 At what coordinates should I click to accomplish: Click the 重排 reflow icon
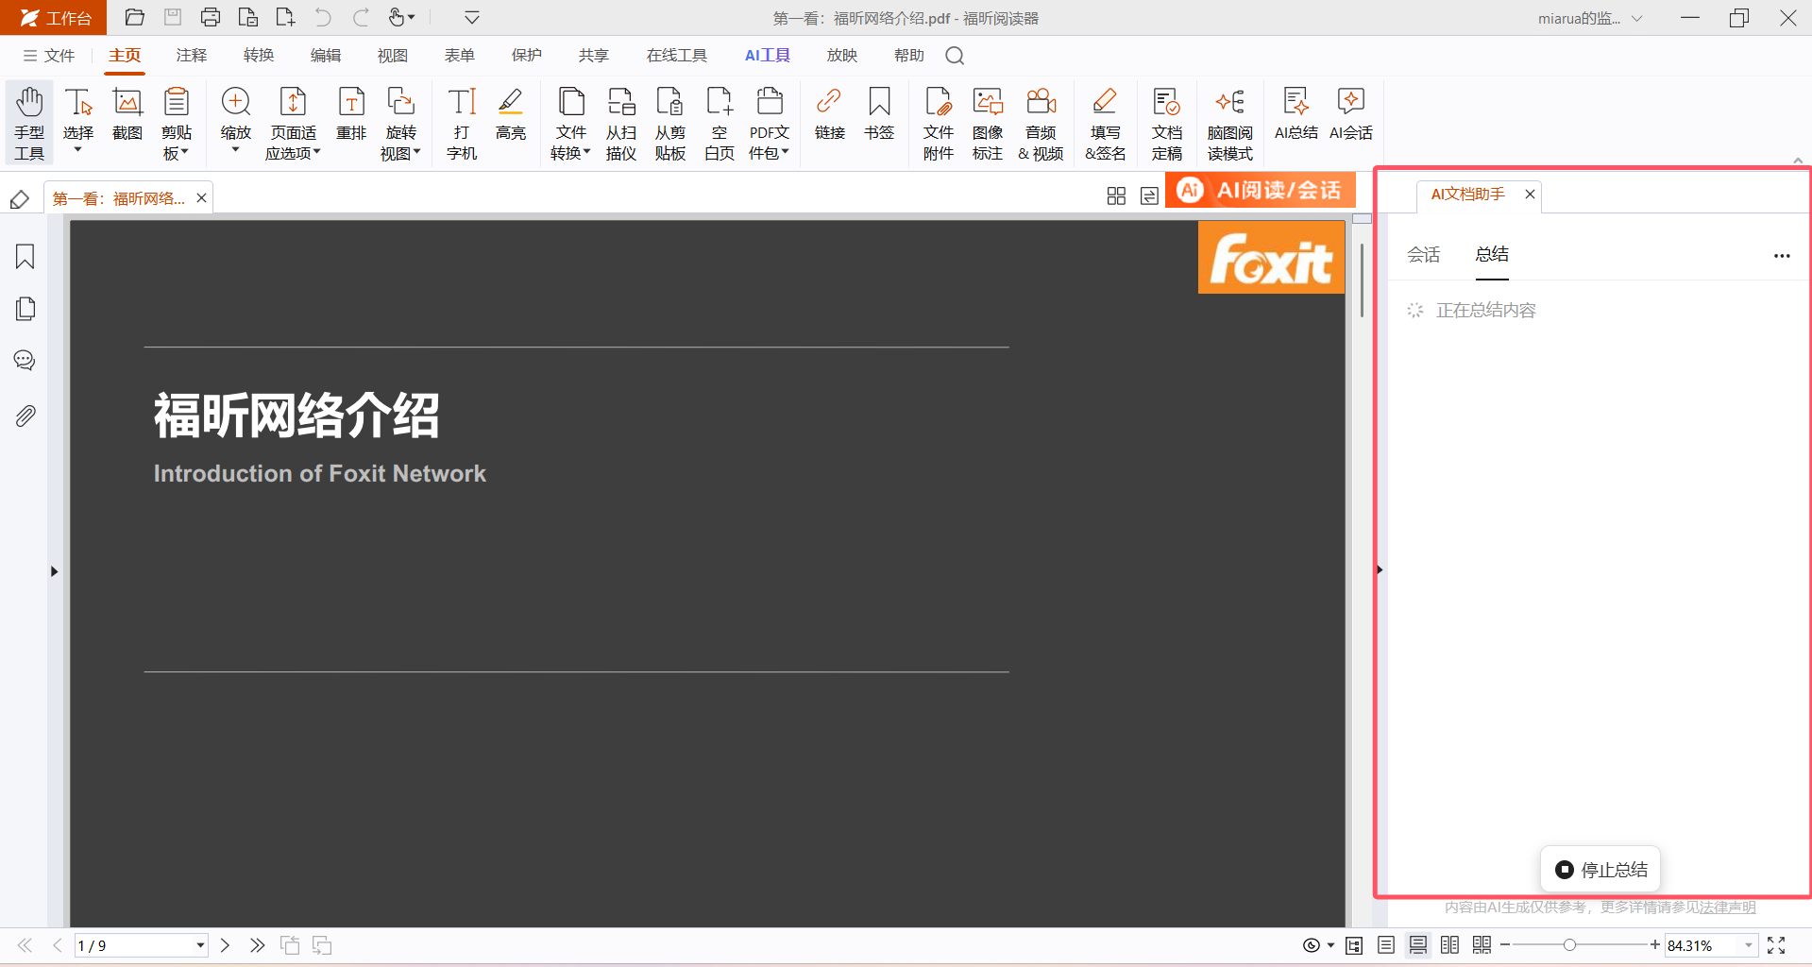tap(351, 114)
